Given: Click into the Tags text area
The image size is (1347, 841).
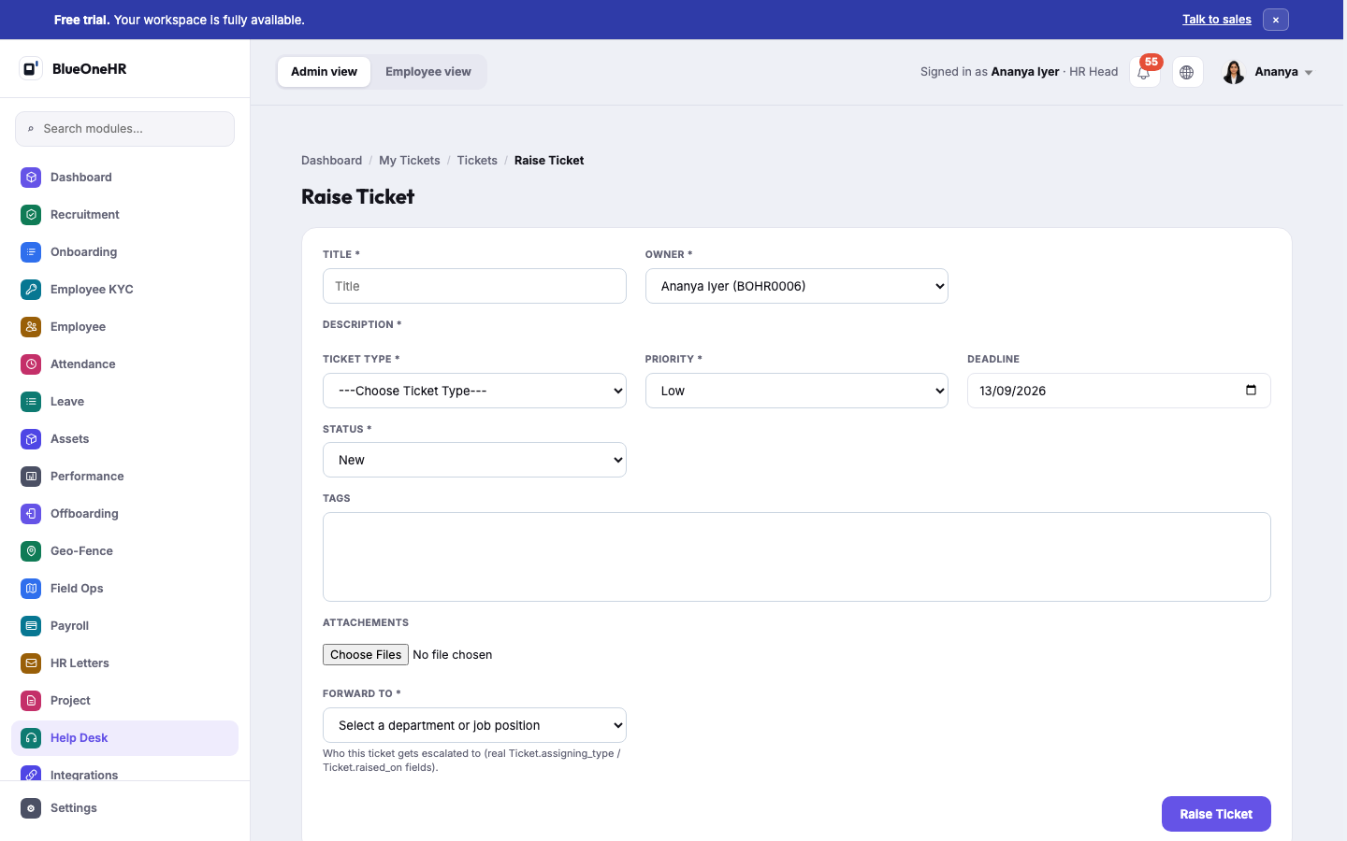Looking at the screenshot, I should click(797, 557).
